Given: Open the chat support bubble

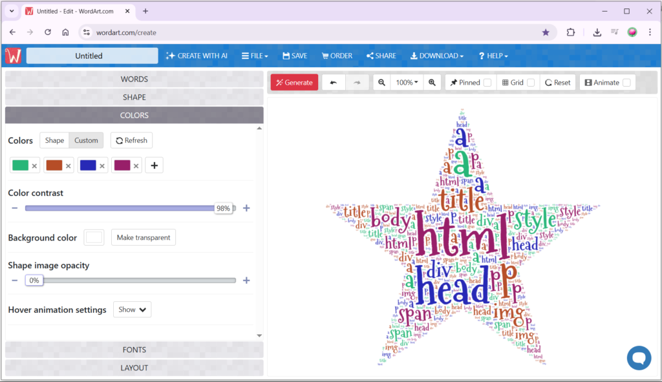Looking at the screenshot, I should tap(639, 357).
